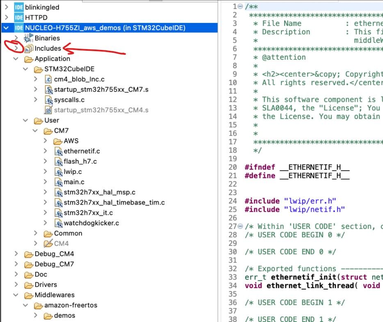Click the ethernetif_init function declaration
The height and width of the screenshot is (322, 383).
(314, 277)
